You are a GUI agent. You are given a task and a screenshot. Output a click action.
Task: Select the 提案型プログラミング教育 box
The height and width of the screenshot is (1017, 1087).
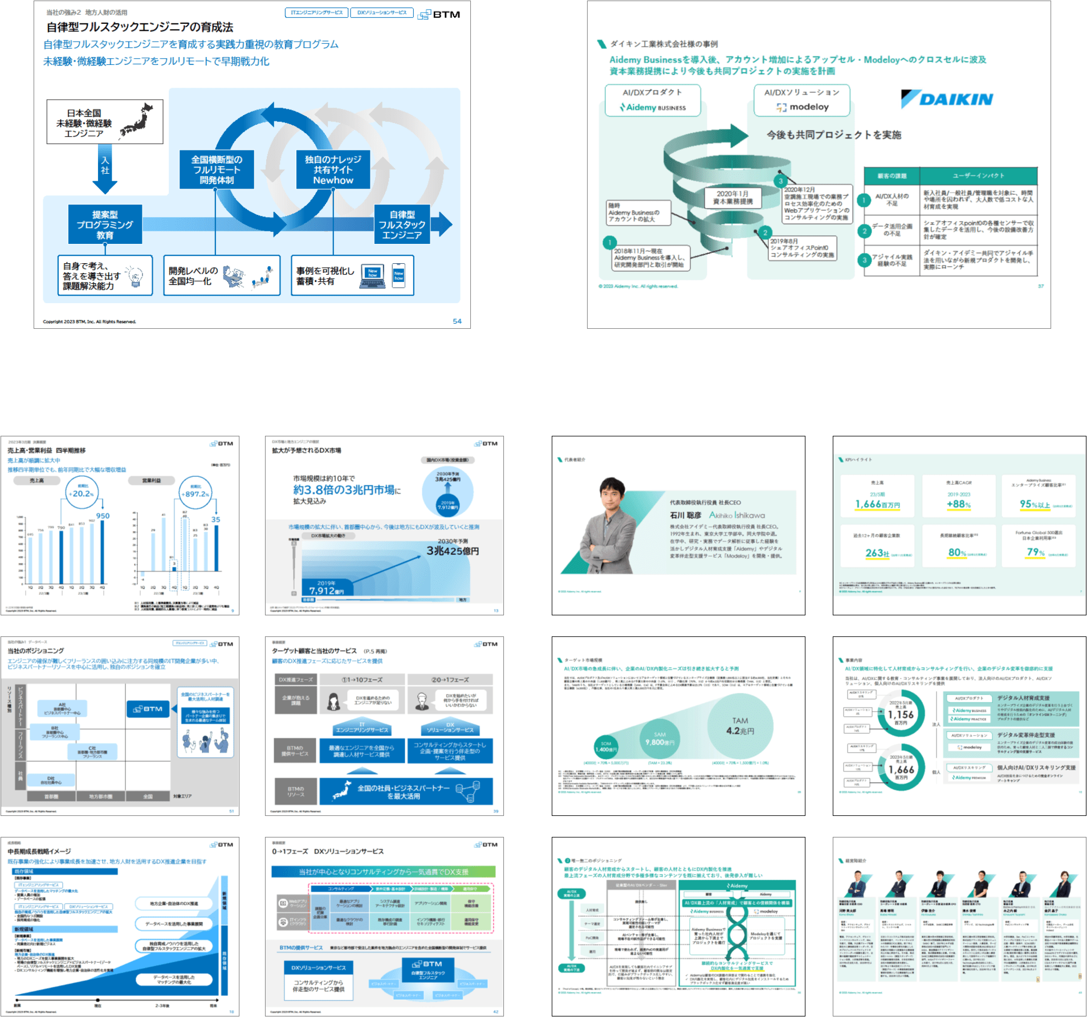[x=105, y=224]
